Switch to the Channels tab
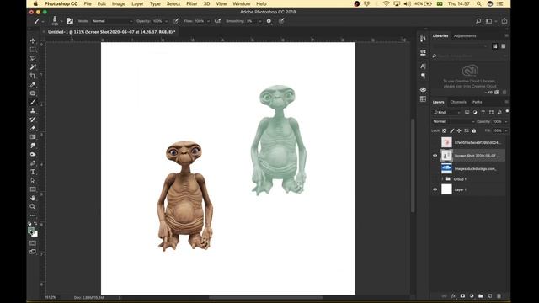 [458, 102]
